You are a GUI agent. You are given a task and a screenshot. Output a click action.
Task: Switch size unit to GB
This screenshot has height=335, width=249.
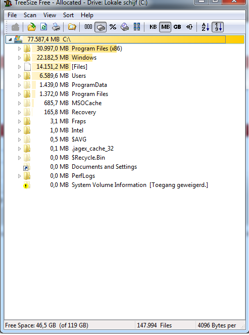pos(177,27)
